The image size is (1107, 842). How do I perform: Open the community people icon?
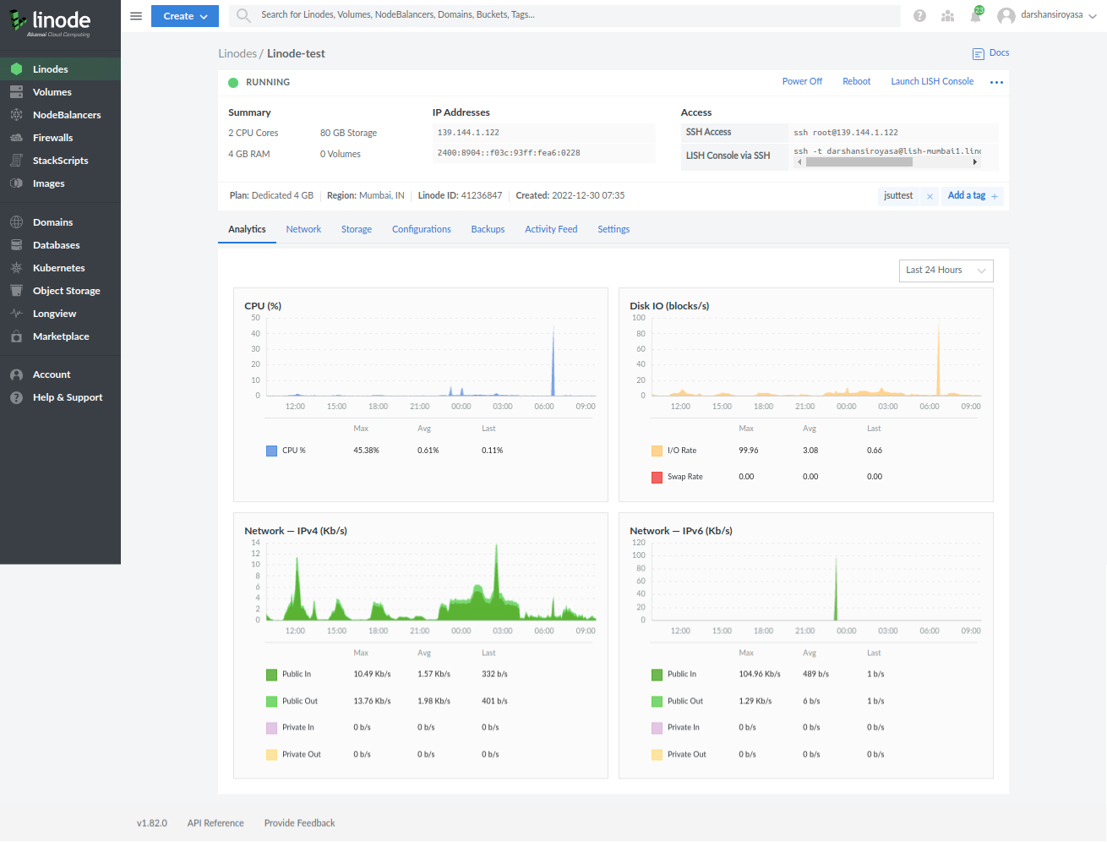point(947,16)
